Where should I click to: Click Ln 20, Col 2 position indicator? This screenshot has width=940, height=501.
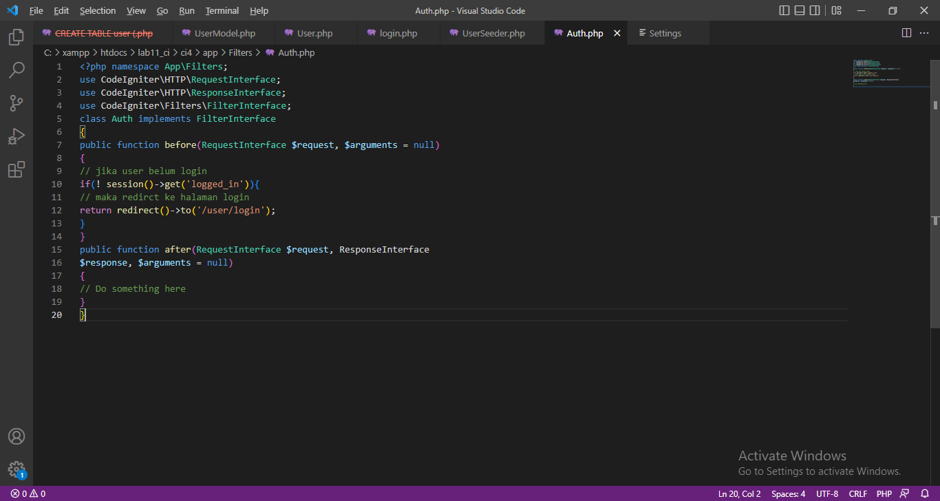point(739,493)
